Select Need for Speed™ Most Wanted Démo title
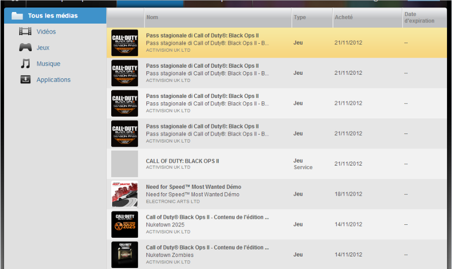The height and width of the screenshot is (269, 452). pos(193,187)
